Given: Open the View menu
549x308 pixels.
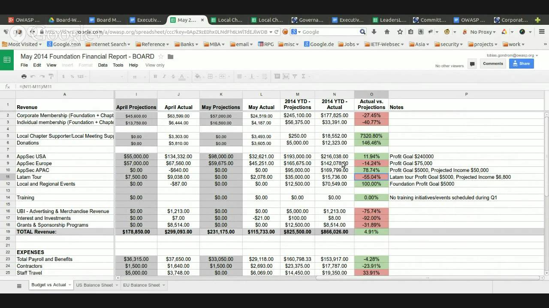Looking at the screenshot, I should (51, 65).
